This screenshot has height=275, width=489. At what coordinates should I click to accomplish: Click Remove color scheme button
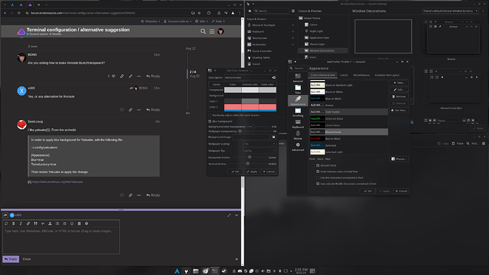click(x=399, y=96)
